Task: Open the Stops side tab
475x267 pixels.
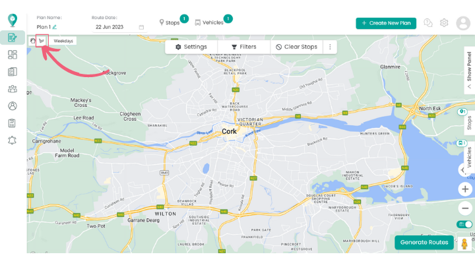Action: coord(468,122)
